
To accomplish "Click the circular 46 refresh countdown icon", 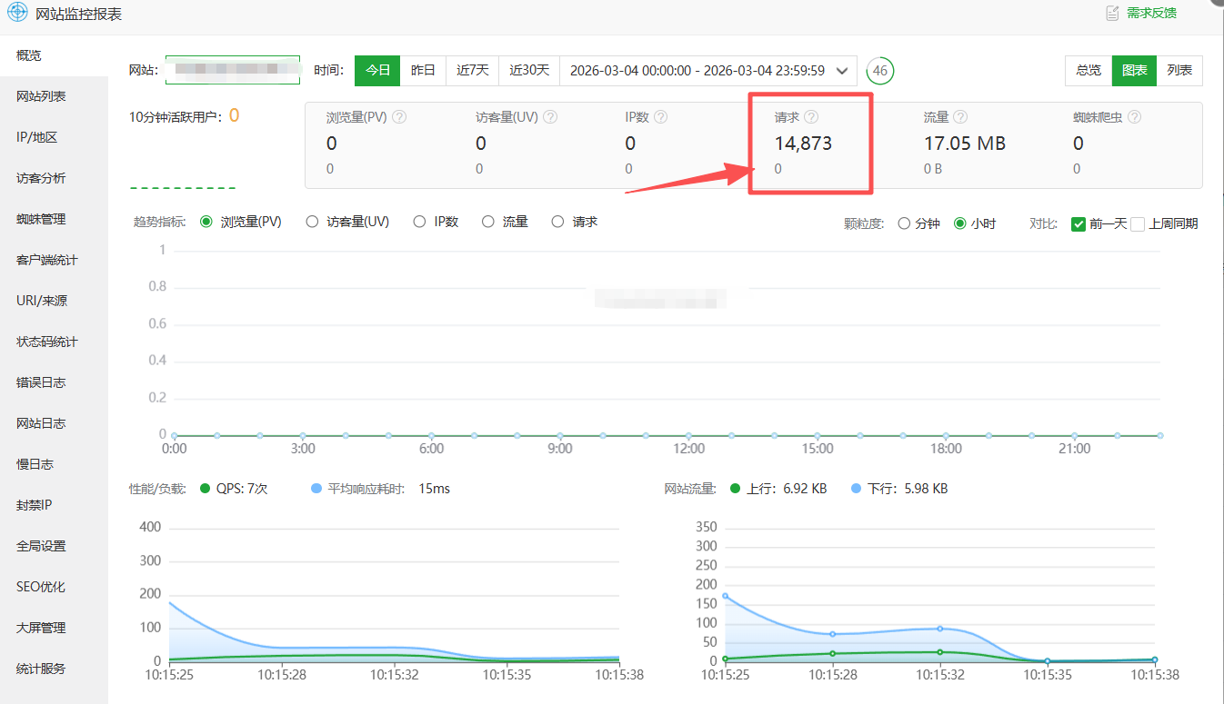I will (x=880, y=71).
